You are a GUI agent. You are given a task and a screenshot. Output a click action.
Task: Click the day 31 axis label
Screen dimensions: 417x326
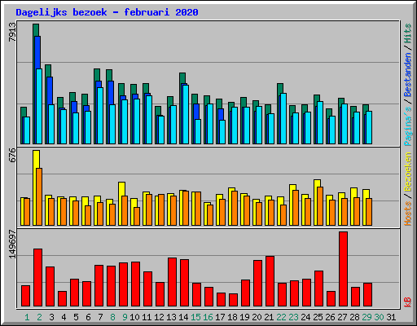click(391, 317)
